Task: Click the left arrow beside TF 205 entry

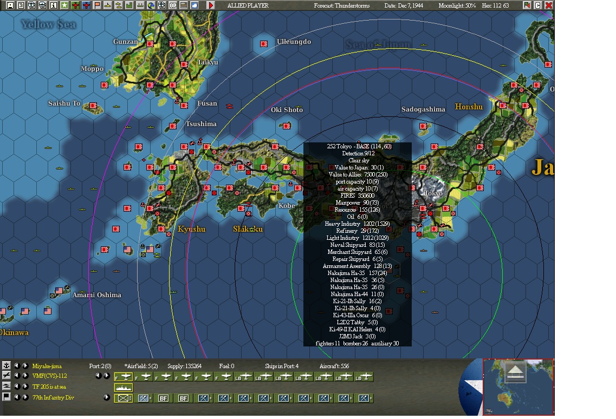Action: 17,387
